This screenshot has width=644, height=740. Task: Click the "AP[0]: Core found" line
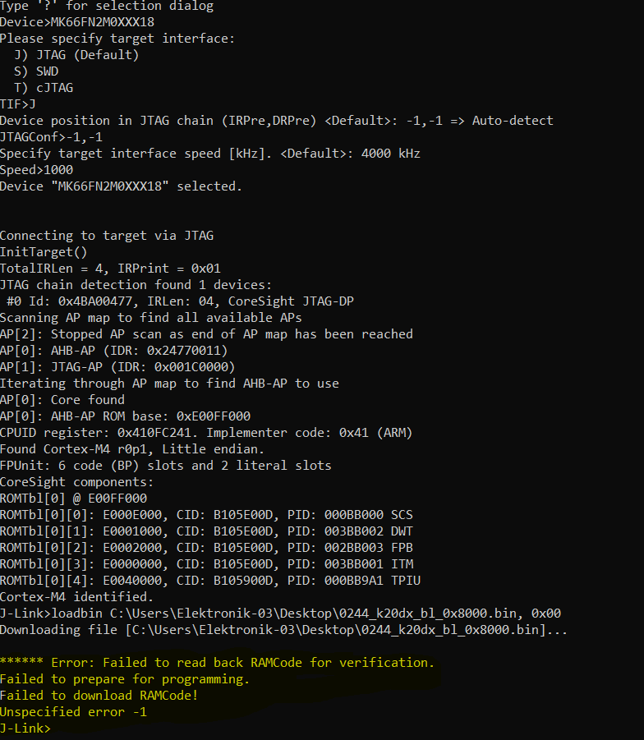click(62, 400)
